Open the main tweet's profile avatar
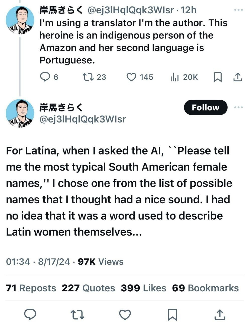Screen dimensions: 250x322 click(20, 113)
